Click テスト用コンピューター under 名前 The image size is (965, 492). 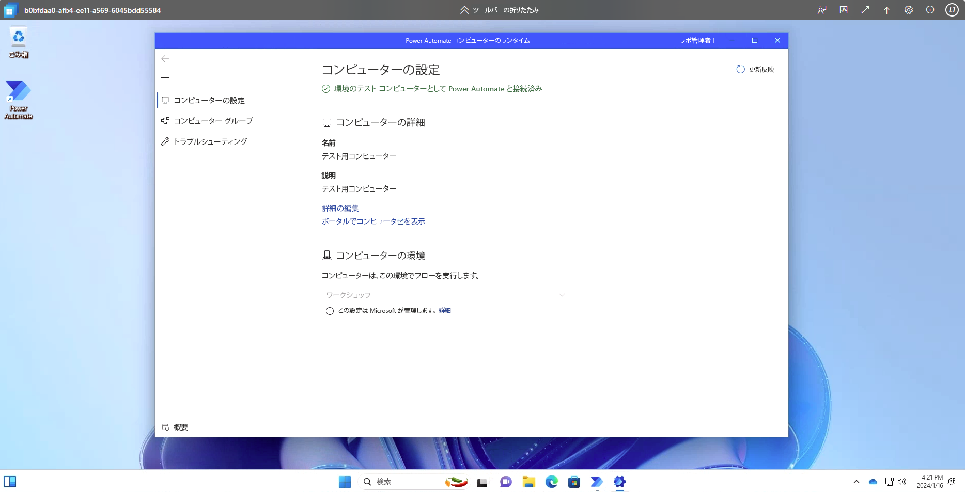click(359, 156)
